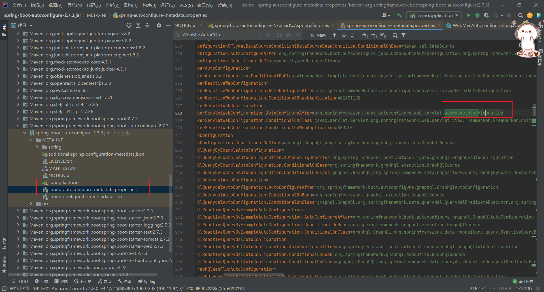
Task: Switch to WebMvcAutoConfiguration.java tab
Action: (x=486, y=25)
